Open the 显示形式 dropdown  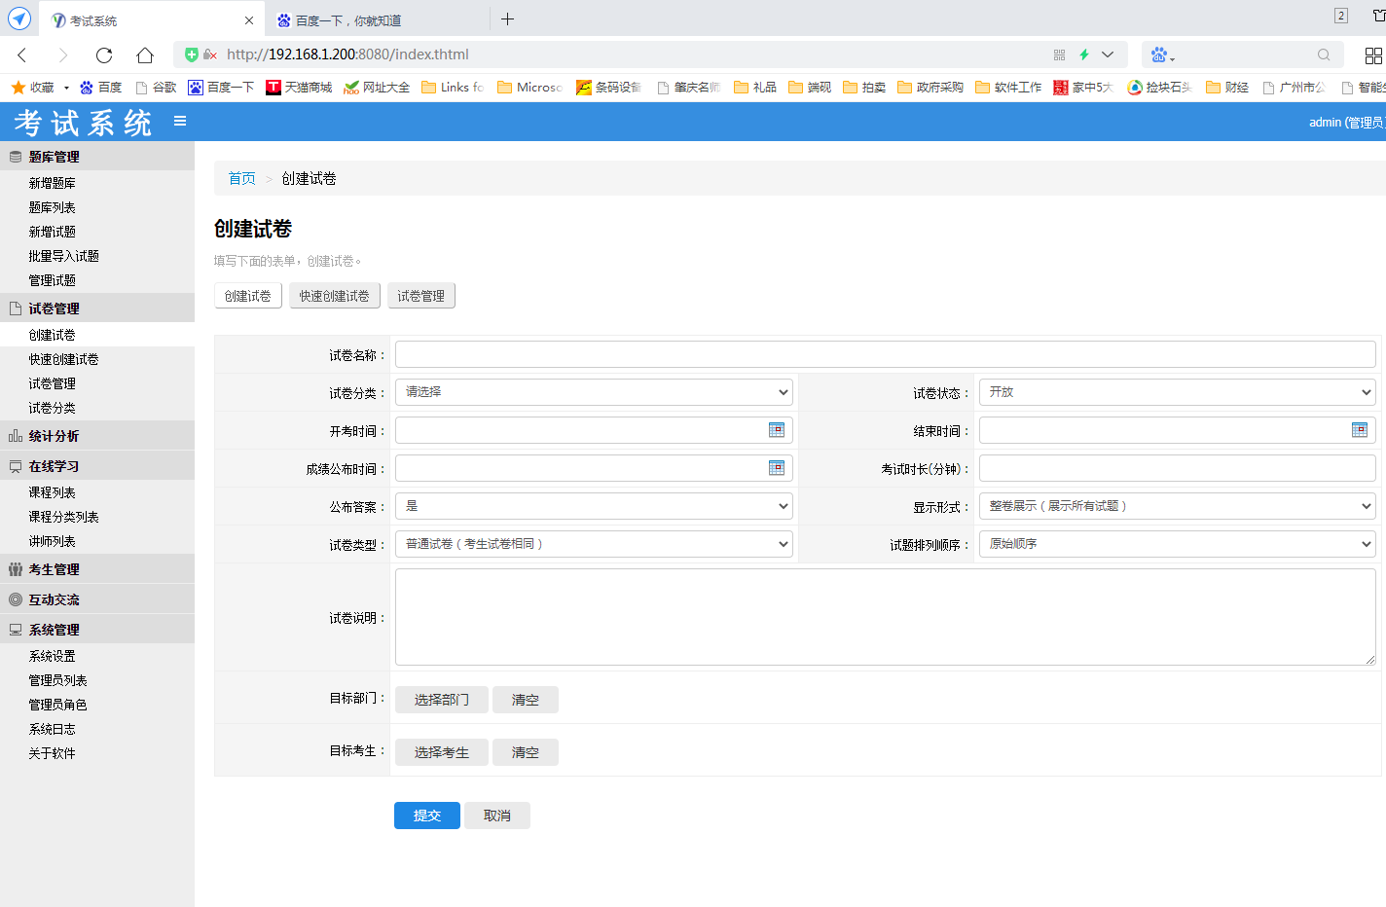click(x=1177, y=506)
